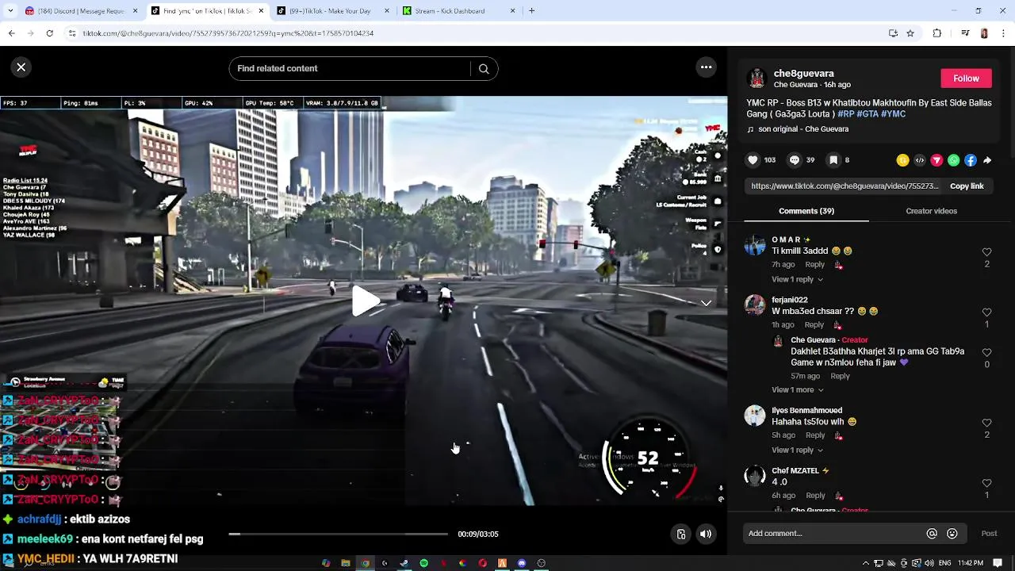Bookmark the video to favorites
This screenshot has height=571, width=1015.
833,160
